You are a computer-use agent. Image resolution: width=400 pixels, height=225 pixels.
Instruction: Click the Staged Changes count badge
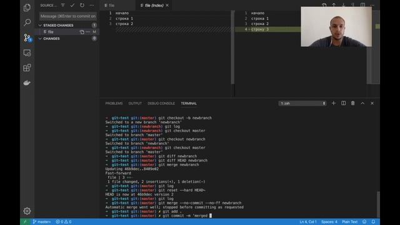[94, 25]
